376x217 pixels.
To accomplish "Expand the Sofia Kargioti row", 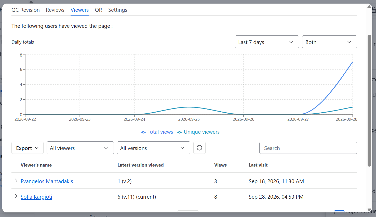I will click(16, 196).
